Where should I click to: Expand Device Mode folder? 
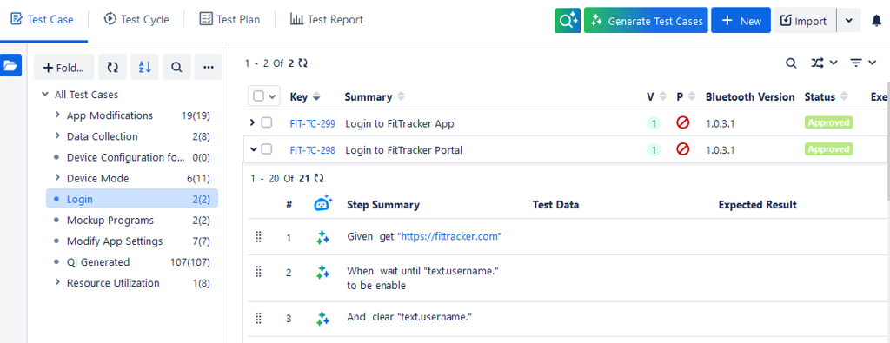56,178
